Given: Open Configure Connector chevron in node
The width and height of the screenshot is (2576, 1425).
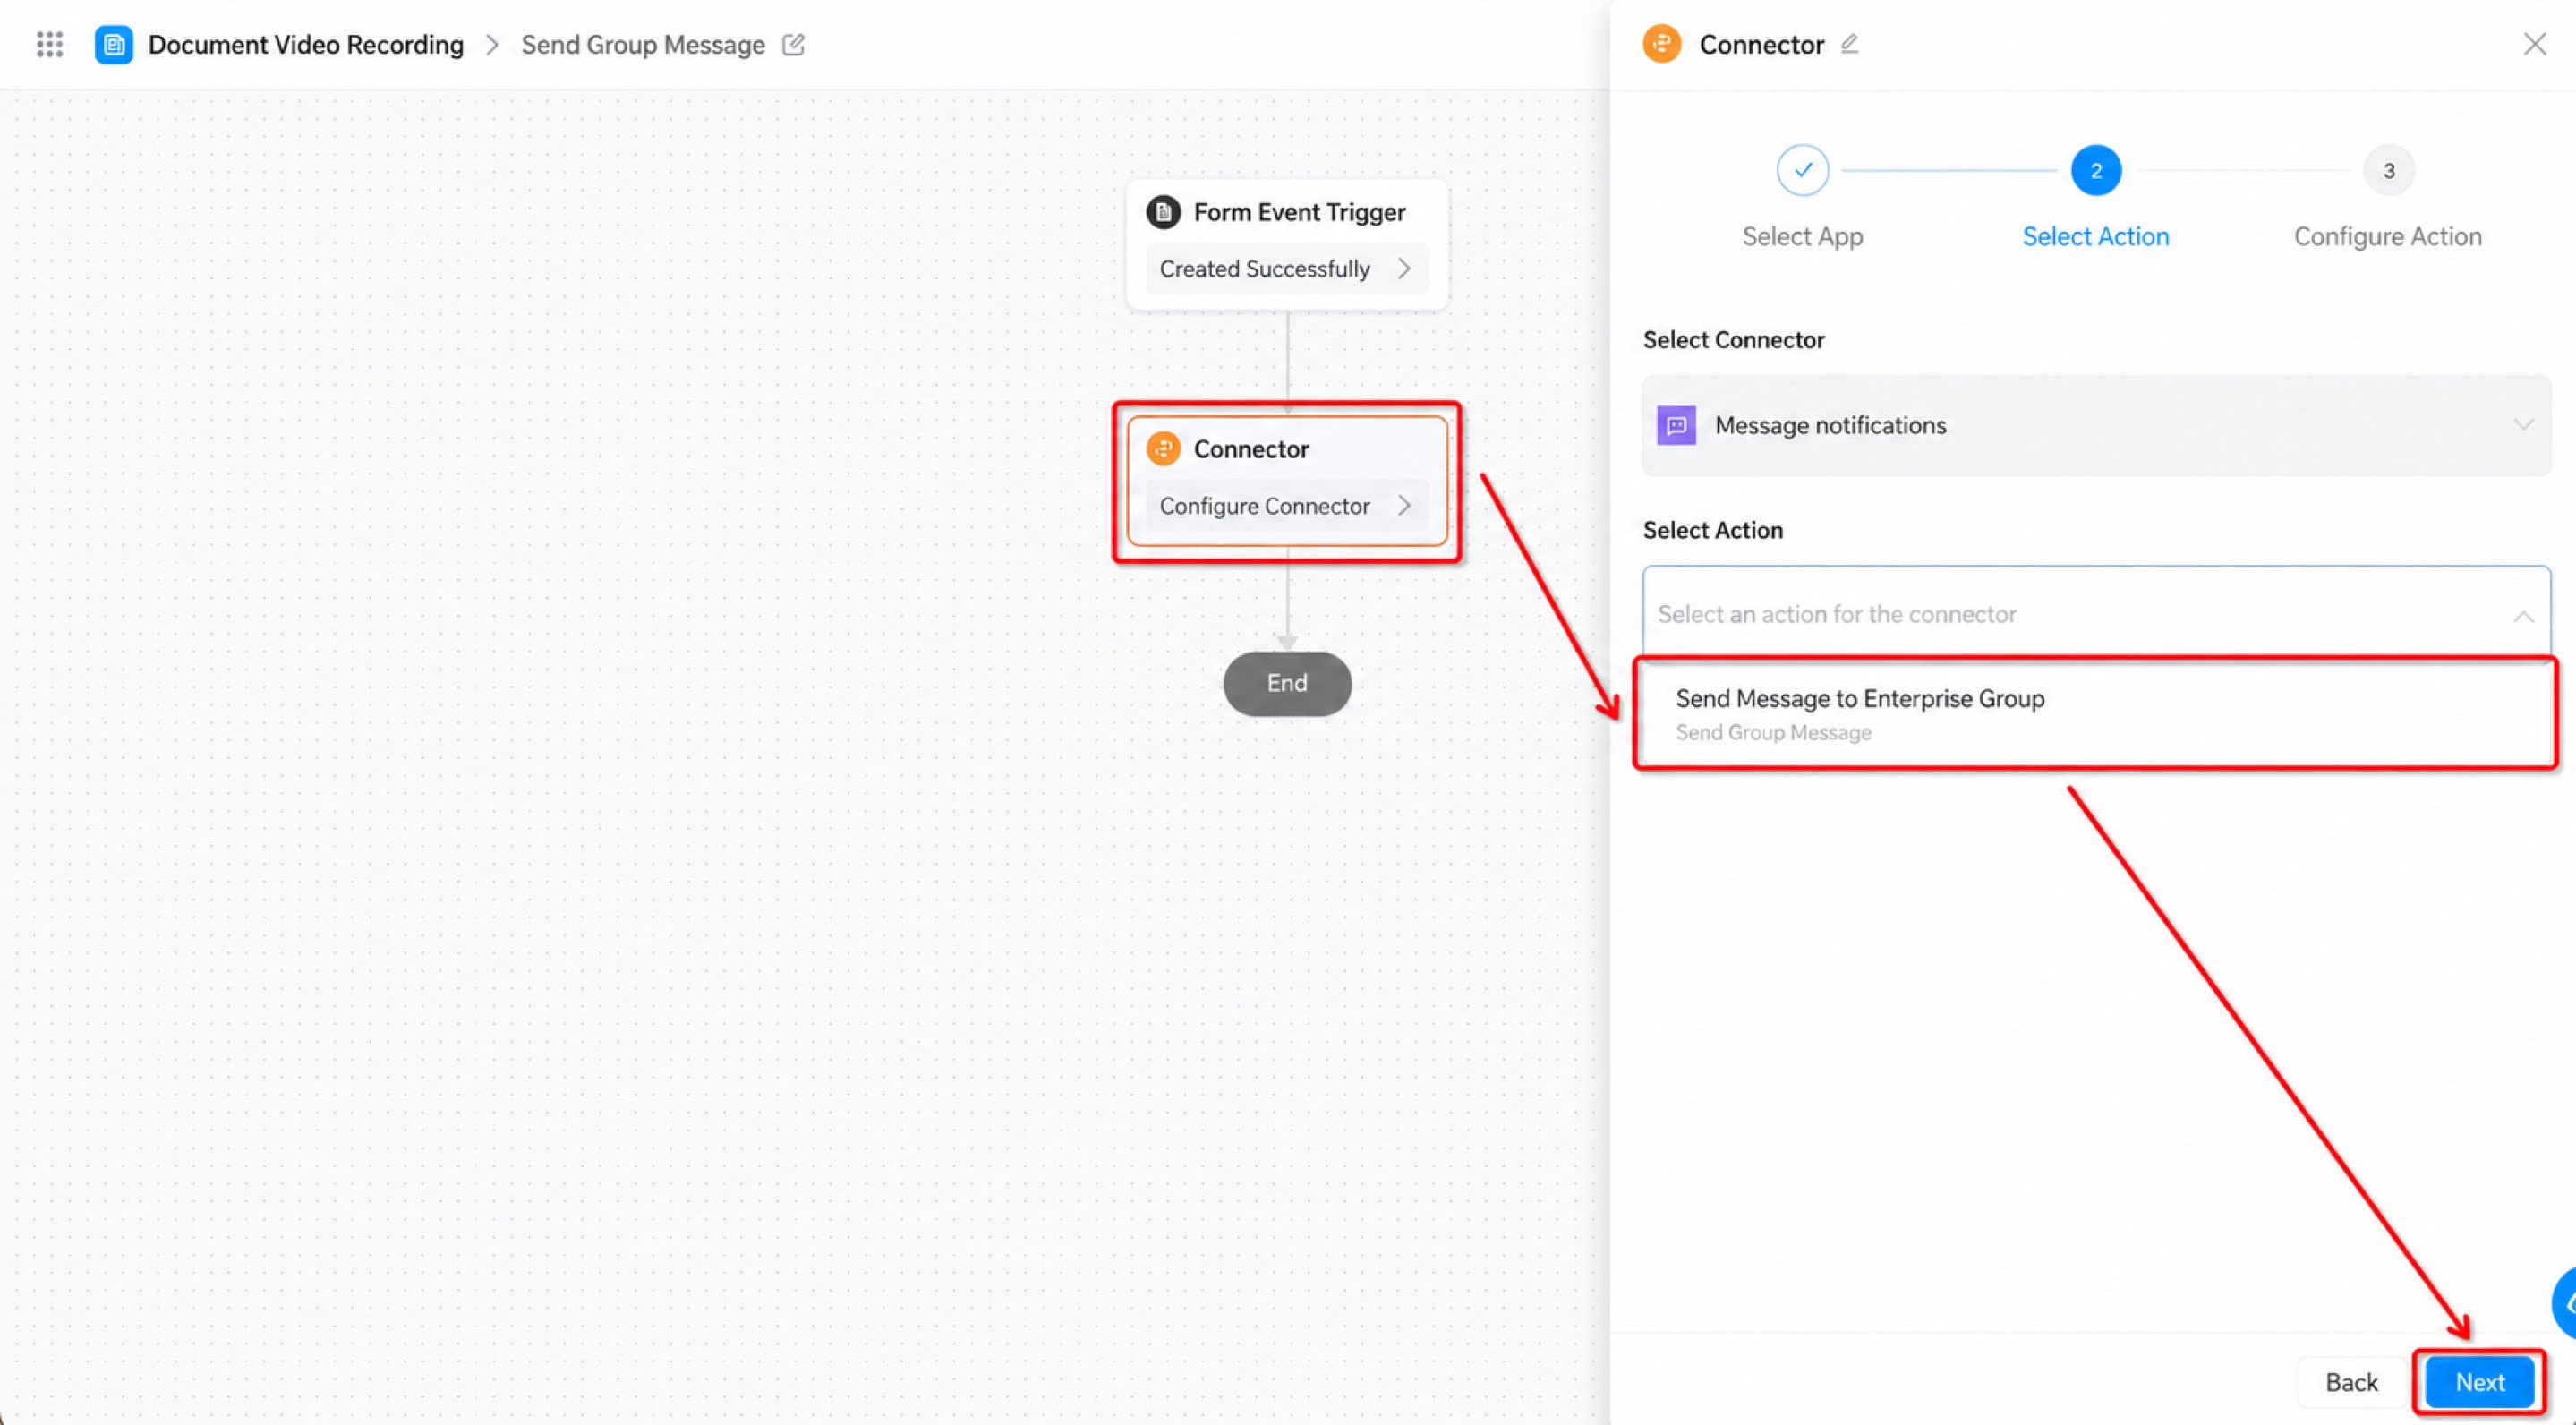Looking at the screenshot, I should (x=1404, y=505).
